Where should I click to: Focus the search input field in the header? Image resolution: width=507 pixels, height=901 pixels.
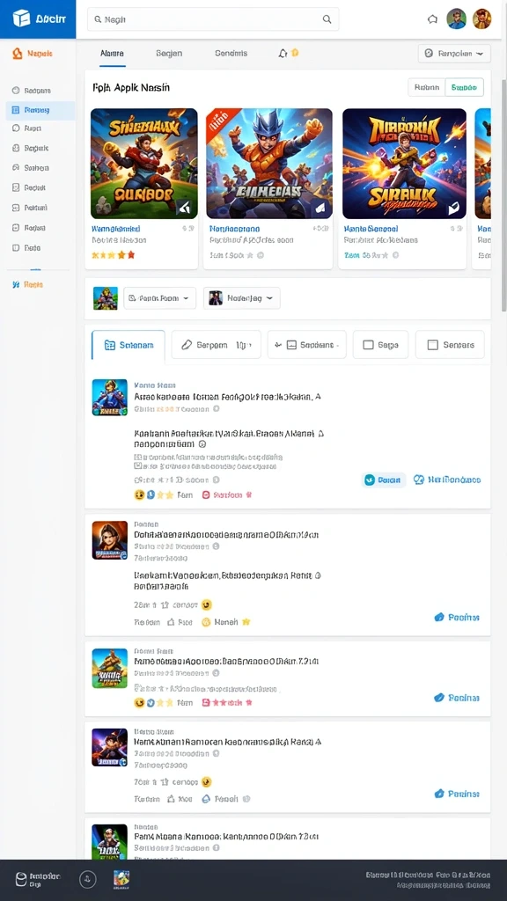pyautogui.click(x=213, y=19)
